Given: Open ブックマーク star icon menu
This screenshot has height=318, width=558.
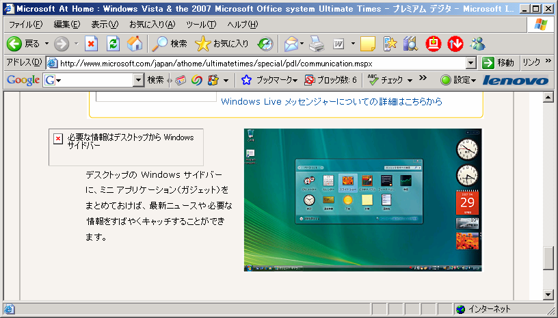Looking at the screenshot, I should pyautogui.click(x=269, y=81).
